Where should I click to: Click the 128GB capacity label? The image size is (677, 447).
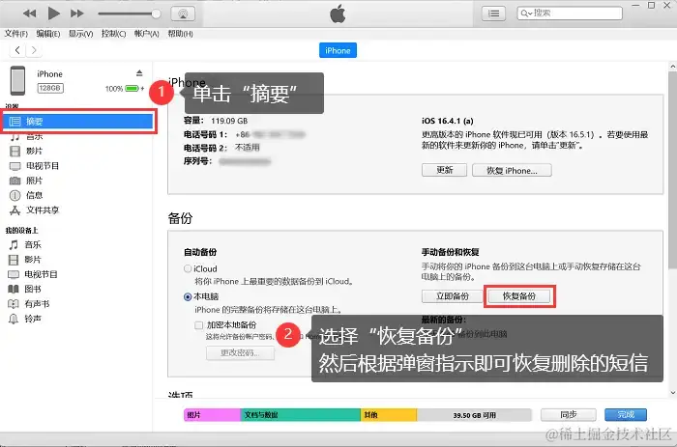pos(50,88)
